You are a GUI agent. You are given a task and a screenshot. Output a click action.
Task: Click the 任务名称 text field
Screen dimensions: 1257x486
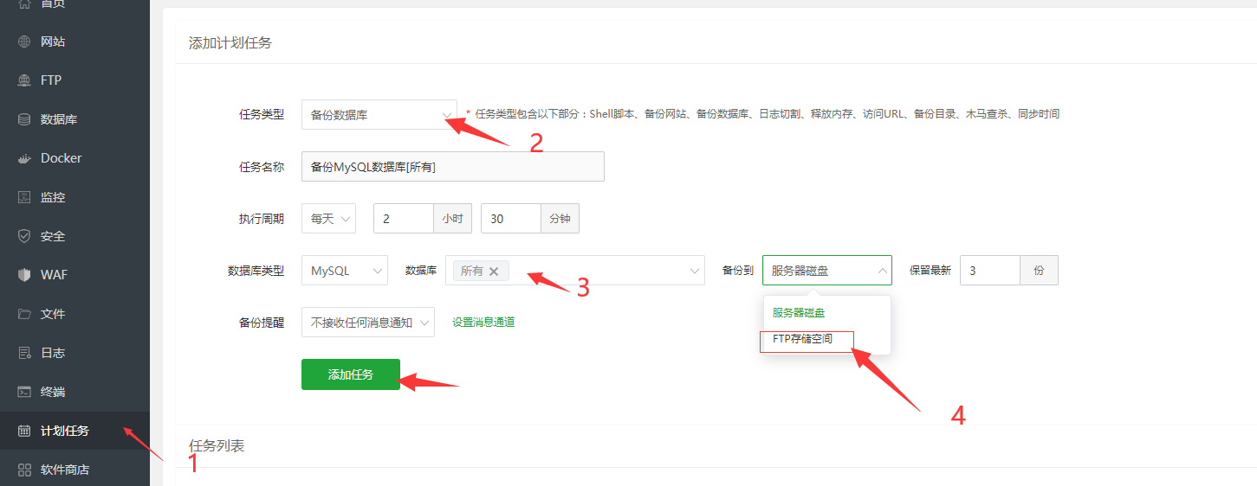(x=452, y=167)
